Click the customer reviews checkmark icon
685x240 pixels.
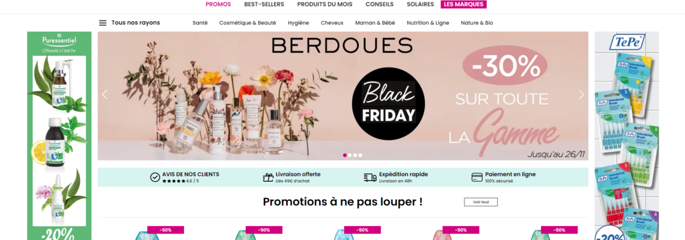tap(155, 177)
